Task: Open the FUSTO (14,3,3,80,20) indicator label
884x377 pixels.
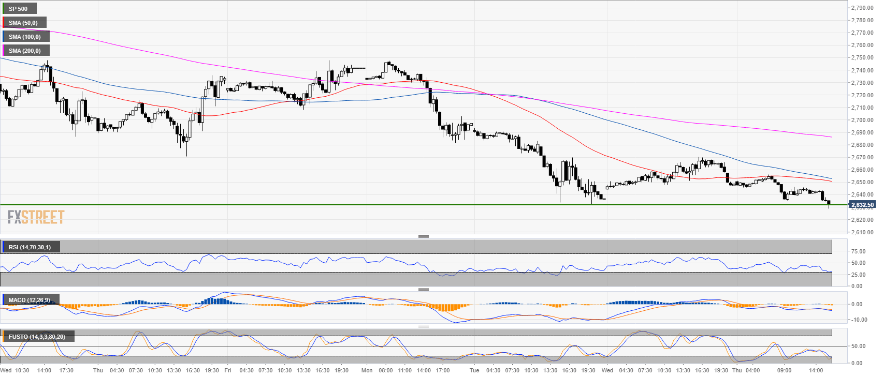Action: pyautogui.click(x=37, y=337)
